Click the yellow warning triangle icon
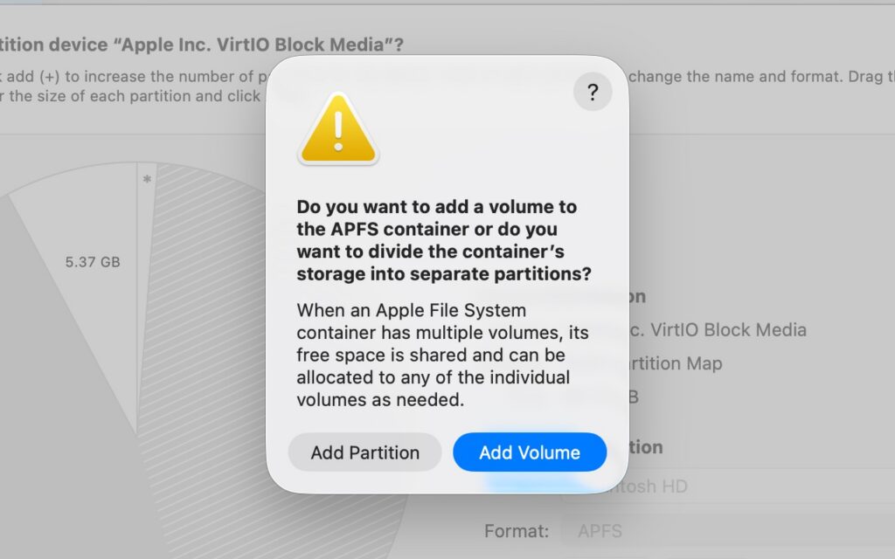Screen dimensions: 895x559 [338, 129]
